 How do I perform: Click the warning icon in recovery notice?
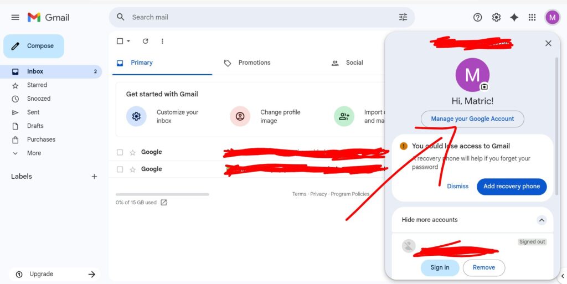click(x=404, y=146)
